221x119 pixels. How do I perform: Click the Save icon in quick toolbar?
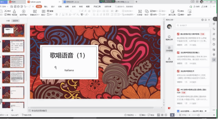pyautogui.click(x=11, y=6)
